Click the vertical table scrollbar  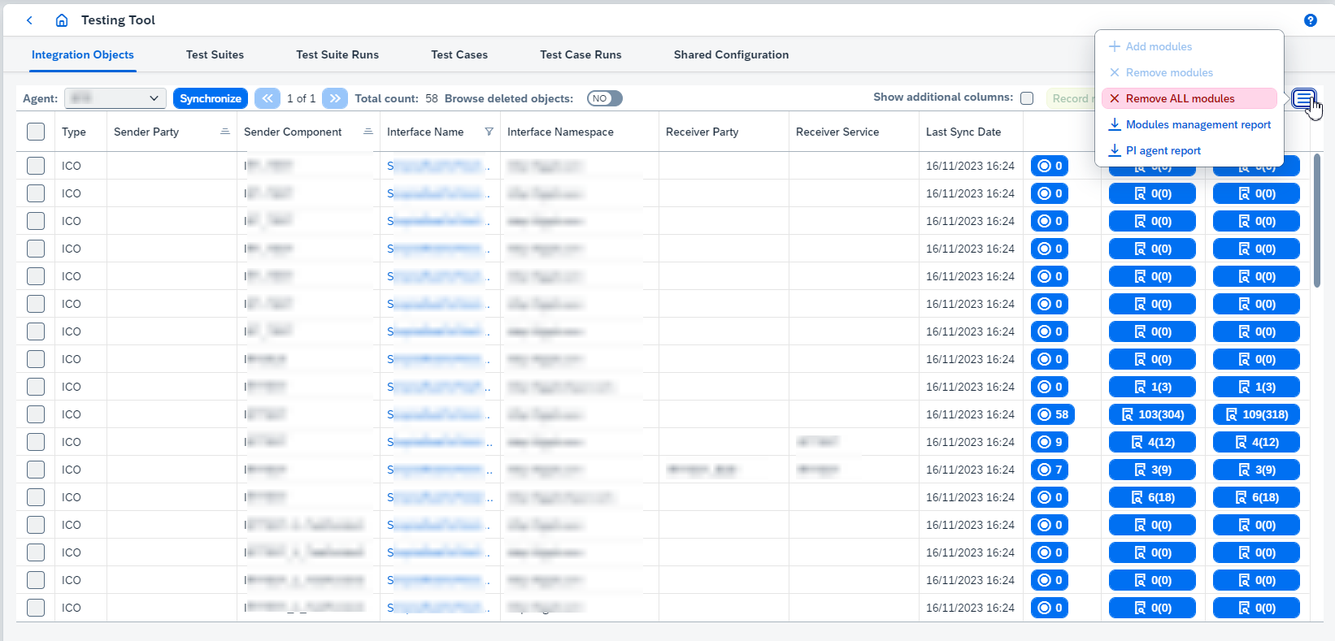(x=1317, y=220)
